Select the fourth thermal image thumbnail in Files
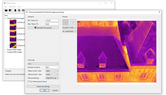166x95 pixels. [13, 40]
